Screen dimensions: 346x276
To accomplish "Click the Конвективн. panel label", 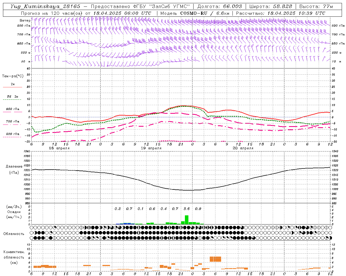I will click(14, 252).
